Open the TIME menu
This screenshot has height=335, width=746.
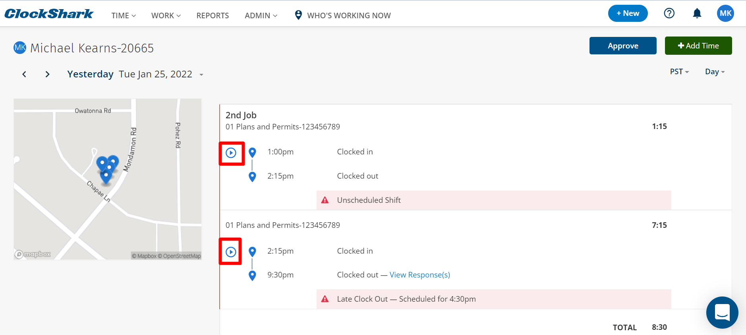pyautogui.click(x=124, y=15)
